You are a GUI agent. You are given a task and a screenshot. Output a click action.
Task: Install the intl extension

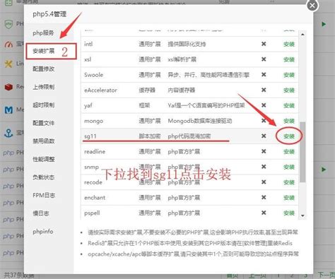289,44
